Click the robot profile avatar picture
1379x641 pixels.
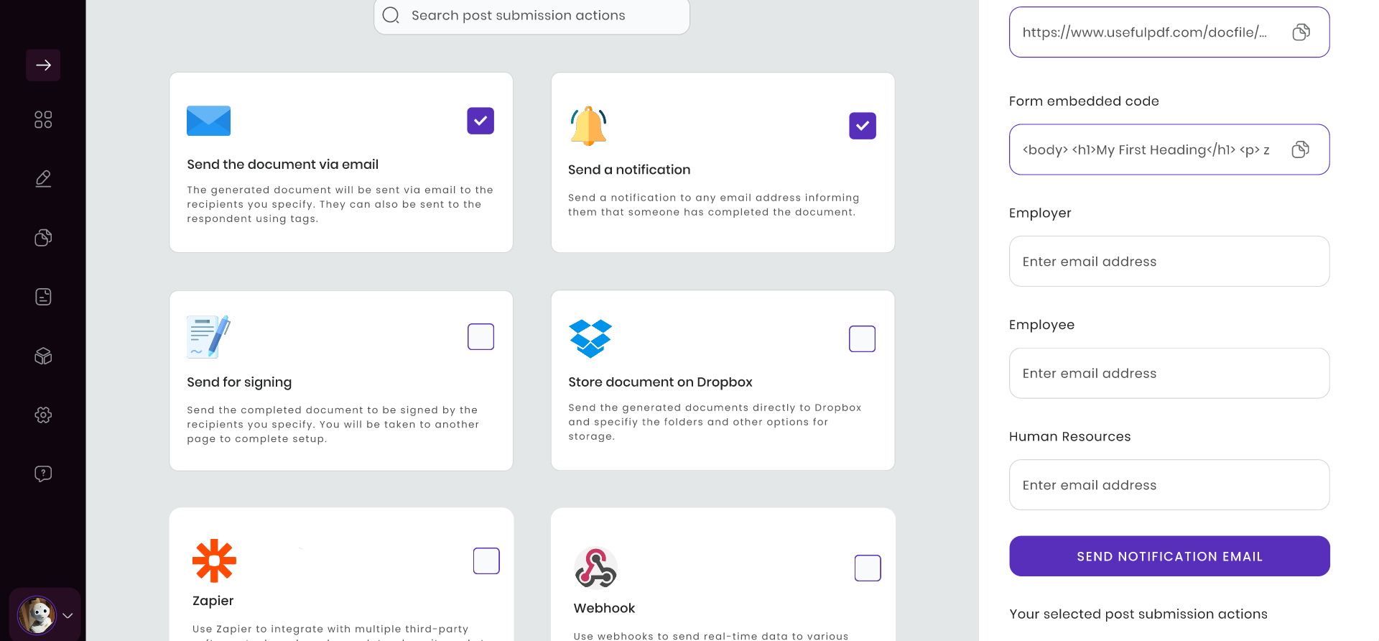coord(37,615)
